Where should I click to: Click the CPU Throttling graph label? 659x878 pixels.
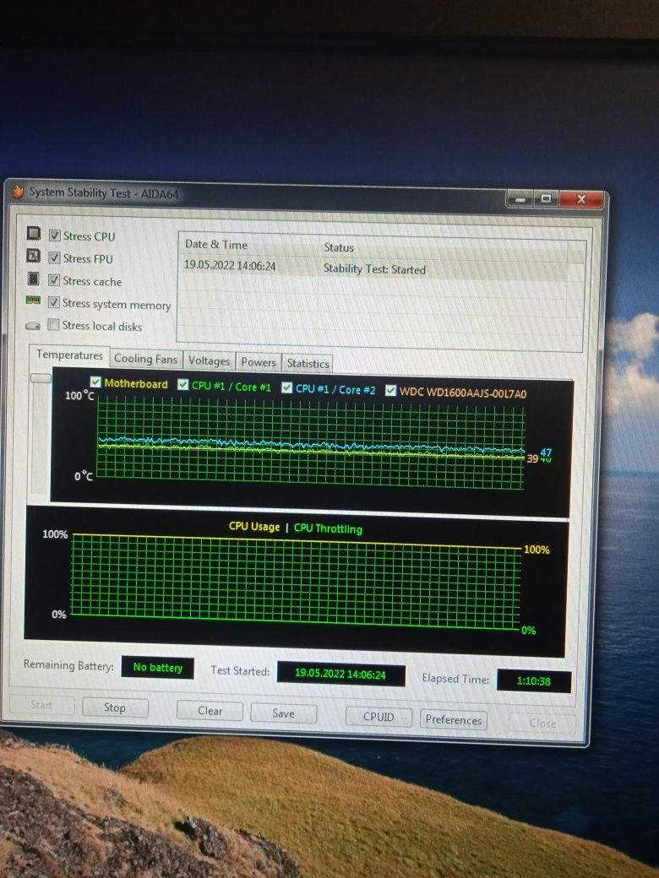328,528
